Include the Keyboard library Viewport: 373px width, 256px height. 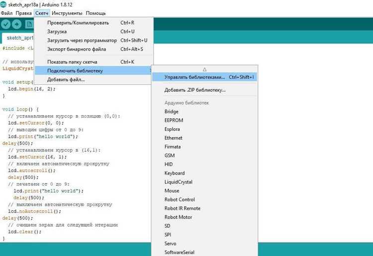204,173
